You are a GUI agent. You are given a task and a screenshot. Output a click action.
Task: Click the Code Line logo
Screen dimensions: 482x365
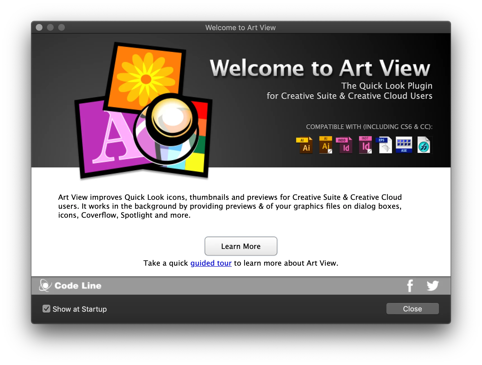coord(70,285)
